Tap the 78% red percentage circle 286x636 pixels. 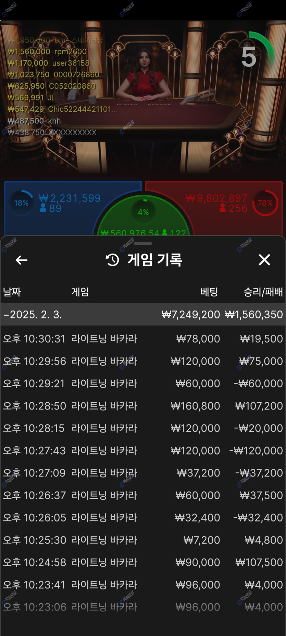pyautogui.click(x=265, y=203)
